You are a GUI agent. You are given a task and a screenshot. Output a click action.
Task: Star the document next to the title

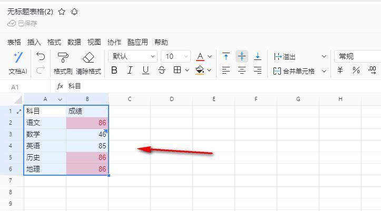pyautogui.click(x=62, y=11)
